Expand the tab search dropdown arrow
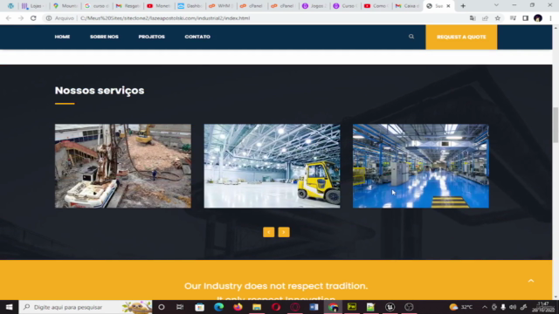 [496, 6]
